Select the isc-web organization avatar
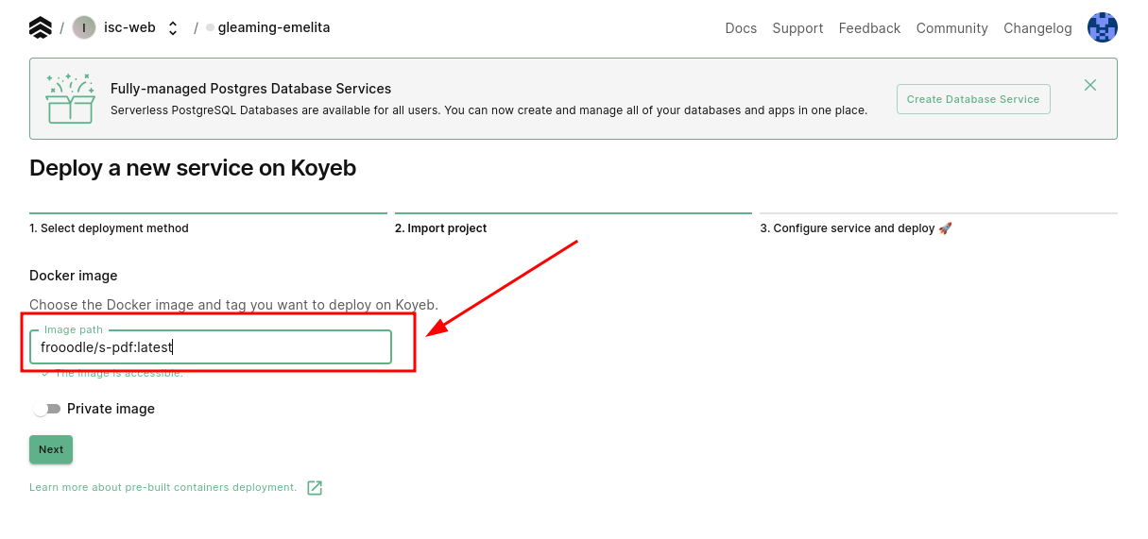This screenshot has width=1148, height=539. [x=84, y=28]
